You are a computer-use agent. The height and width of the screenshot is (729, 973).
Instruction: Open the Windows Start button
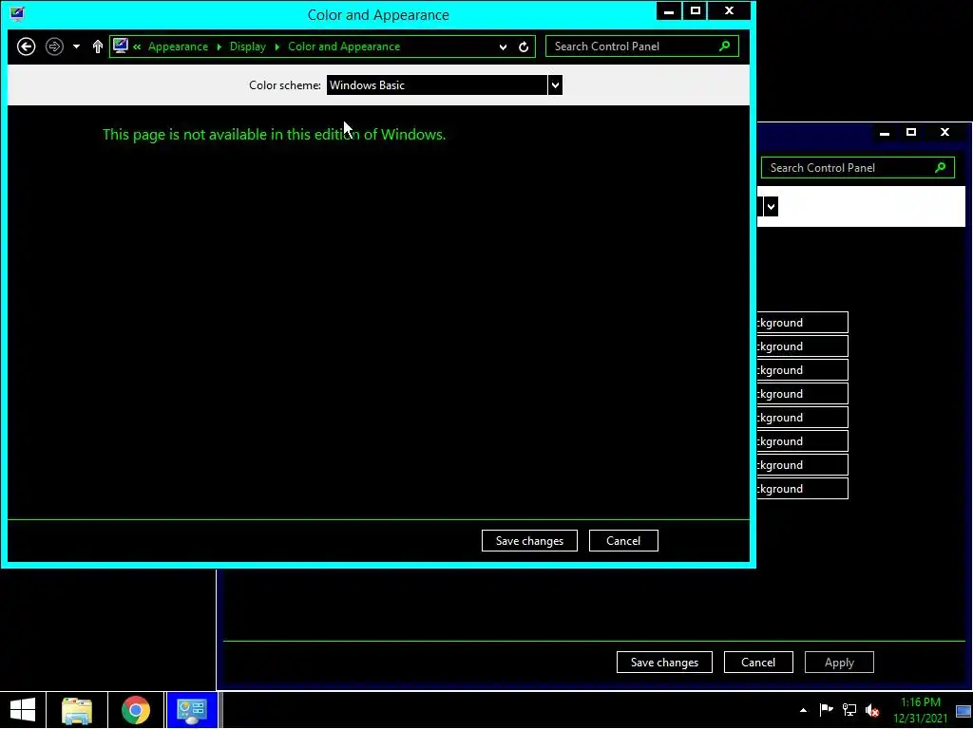coord(23,710)
